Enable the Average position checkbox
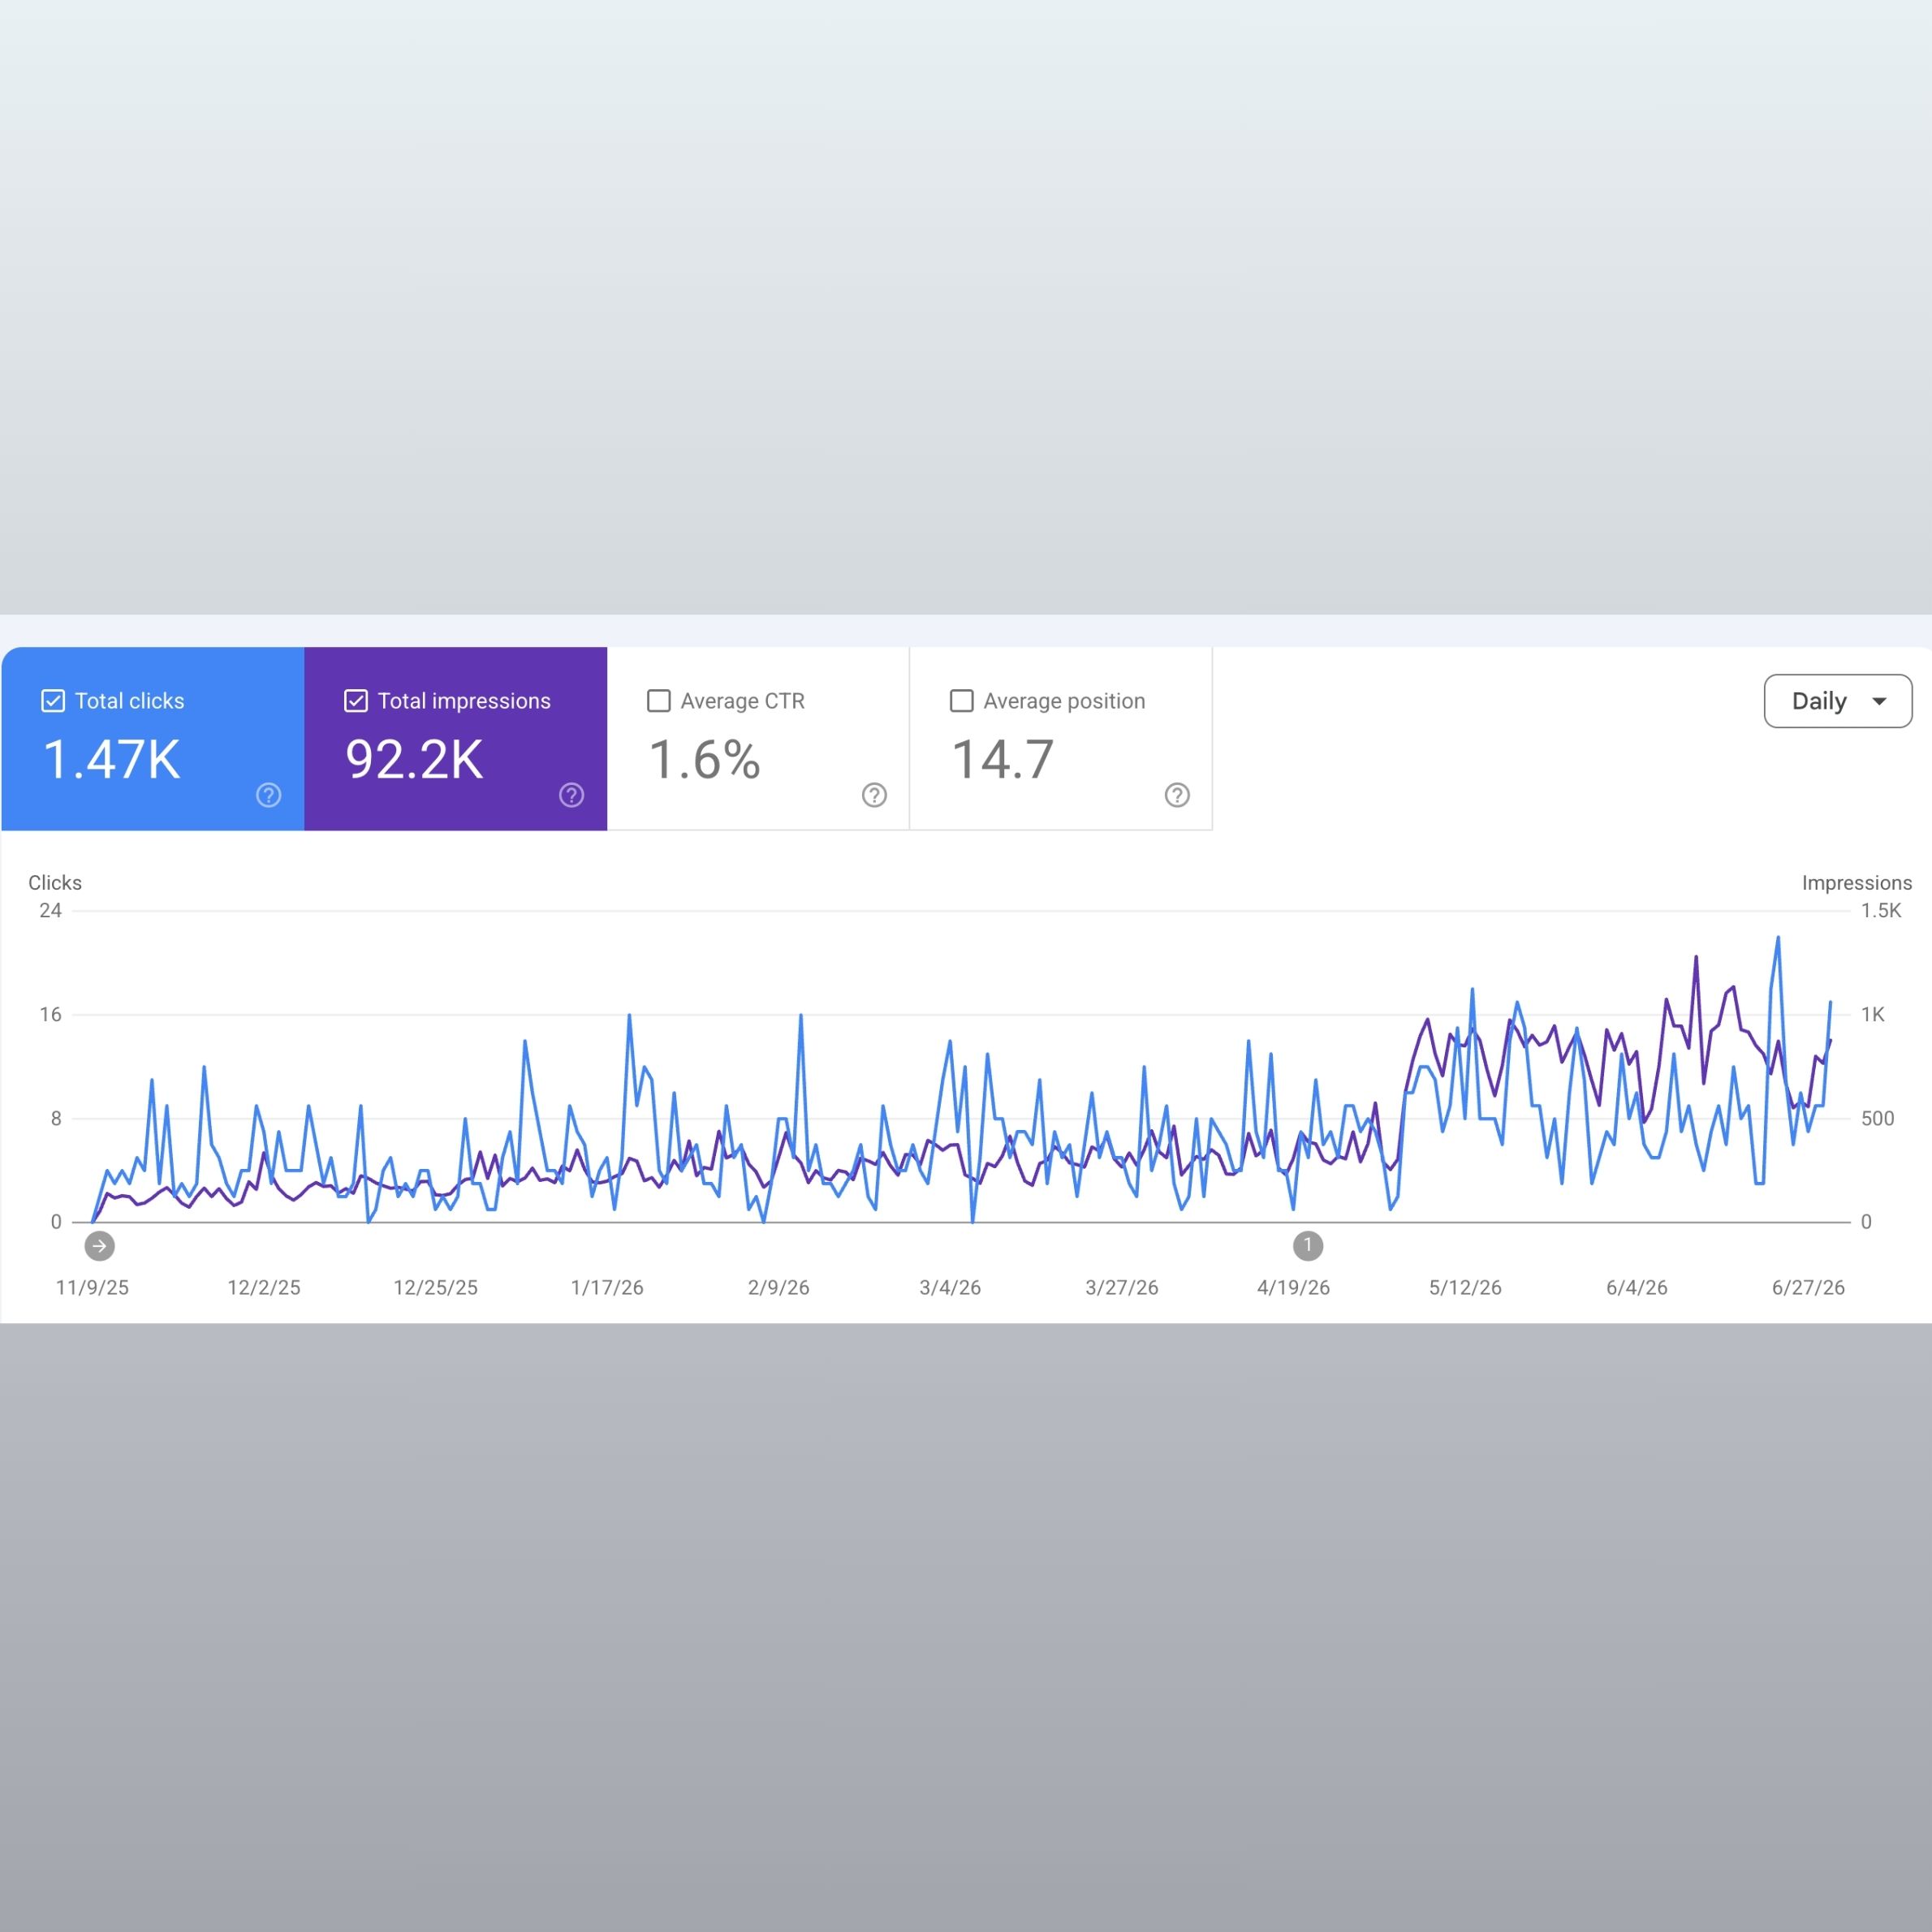This screenshot has height=1932, width=1932. [961, 701]
